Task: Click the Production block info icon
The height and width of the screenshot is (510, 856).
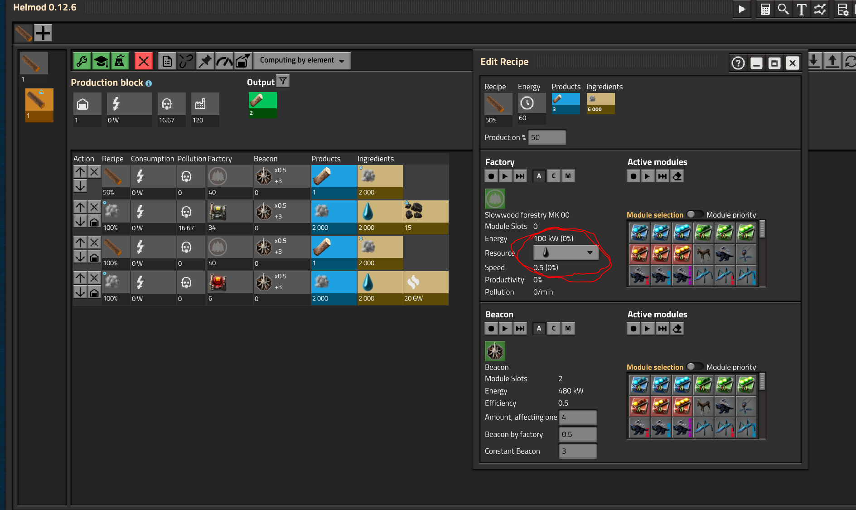Action: (149, 83)
